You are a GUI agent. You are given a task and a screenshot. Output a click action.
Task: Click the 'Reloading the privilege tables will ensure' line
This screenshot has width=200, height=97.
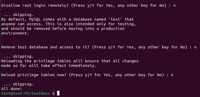(x=70, y=61)
